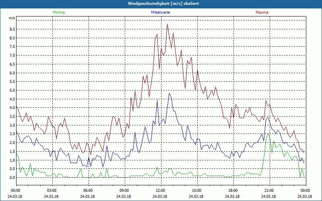Click the 3,0 y-axis value

tap(12, 125)
